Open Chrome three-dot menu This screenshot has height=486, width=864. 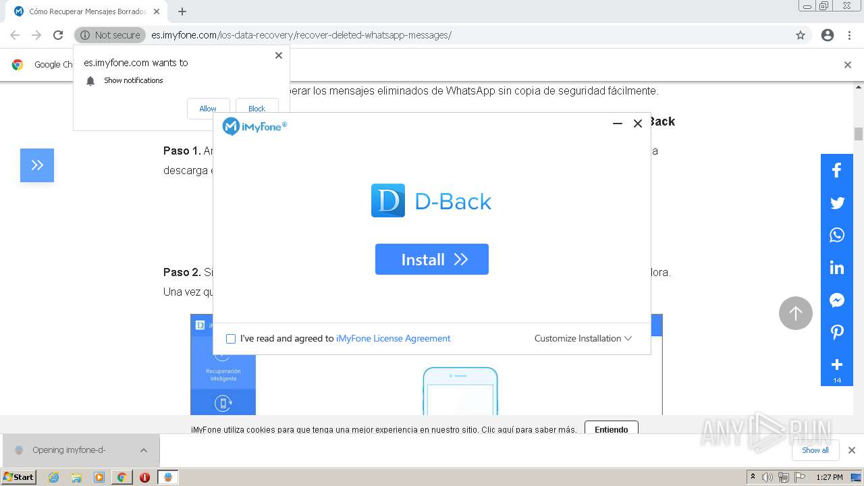pos(849,35)
